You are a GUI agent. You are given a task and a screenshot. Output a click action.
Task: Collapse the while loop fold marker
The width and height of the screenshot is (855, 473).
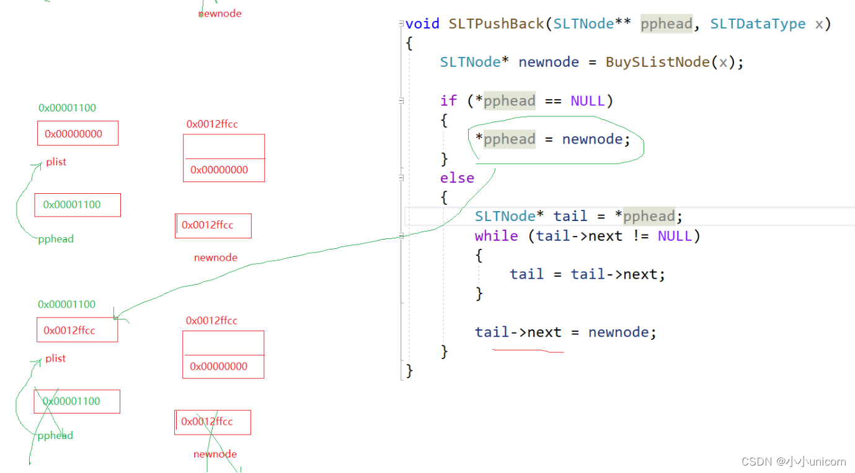[402, 236]
